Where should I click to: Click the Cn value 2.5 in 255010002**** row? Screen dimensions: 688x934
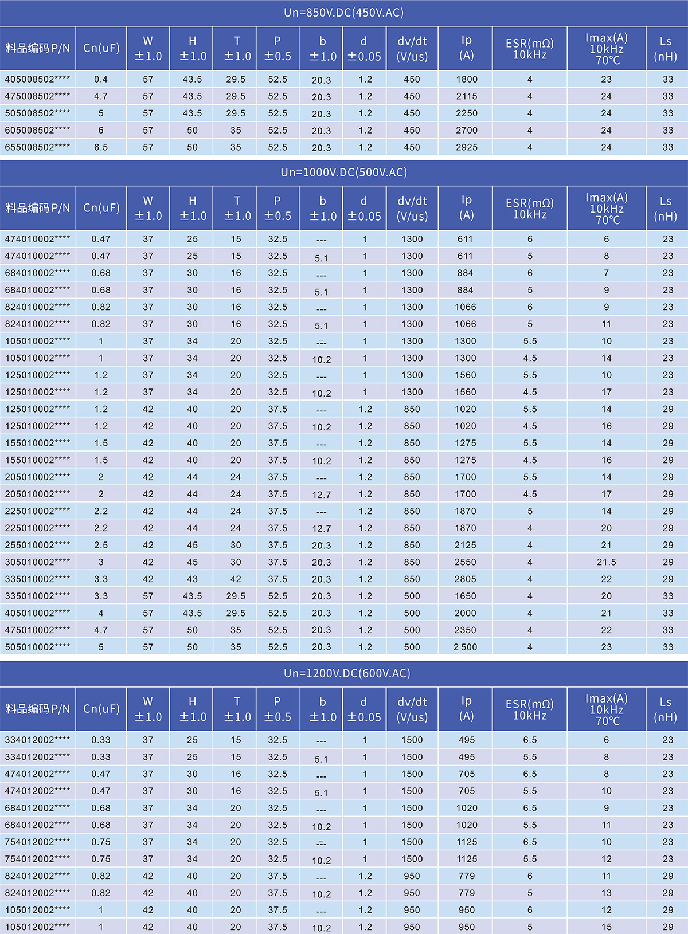[x=101, y=545]
